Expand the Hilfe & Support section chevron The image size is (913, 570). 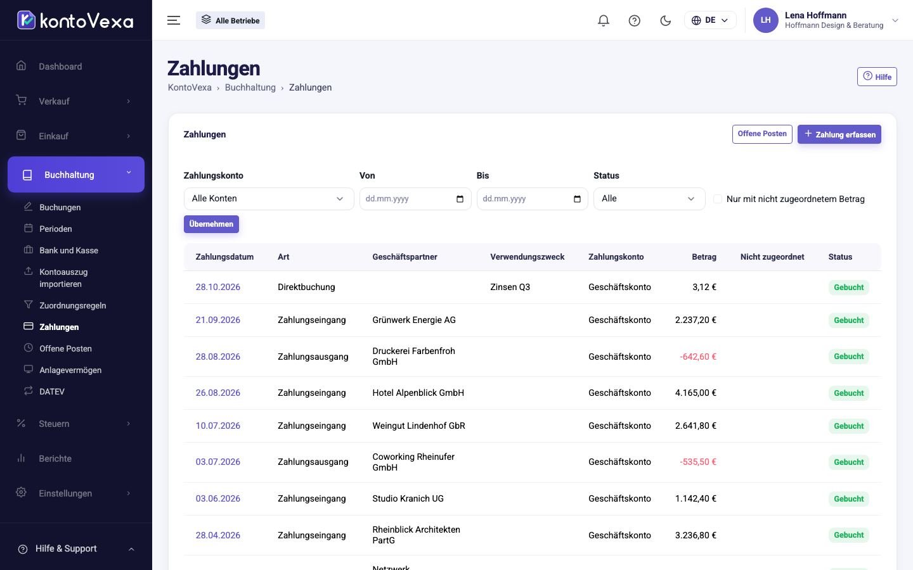[131, 549]
